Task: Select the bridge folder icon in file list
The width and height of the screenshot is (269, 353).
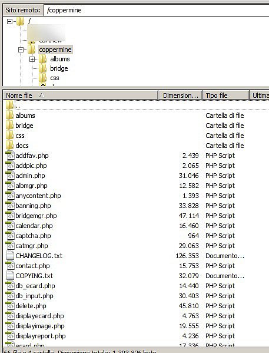Action: point(9,126)
